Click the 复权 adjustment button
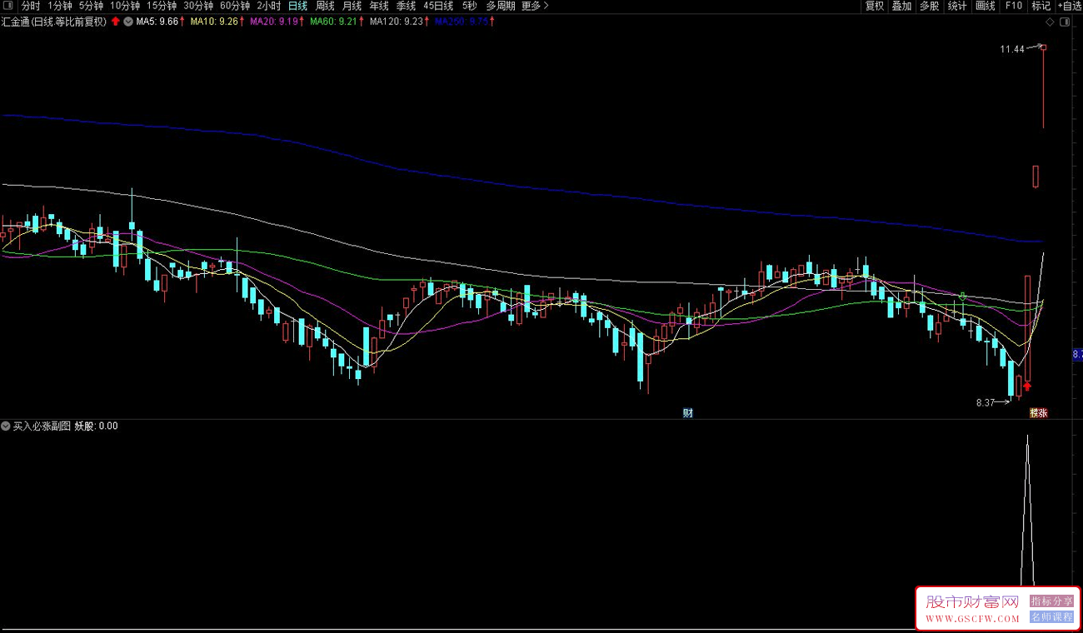Viewport: 1083px width, 633px height. click(x=874, y=6)
